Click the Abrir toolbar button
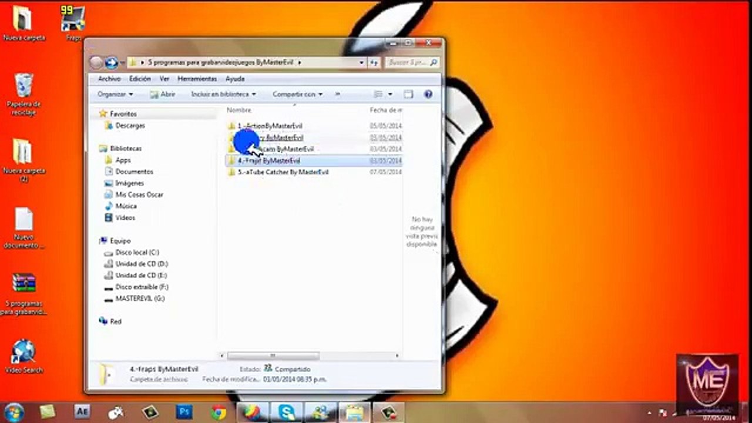752x423 pixels. click(x=163, y=94)
